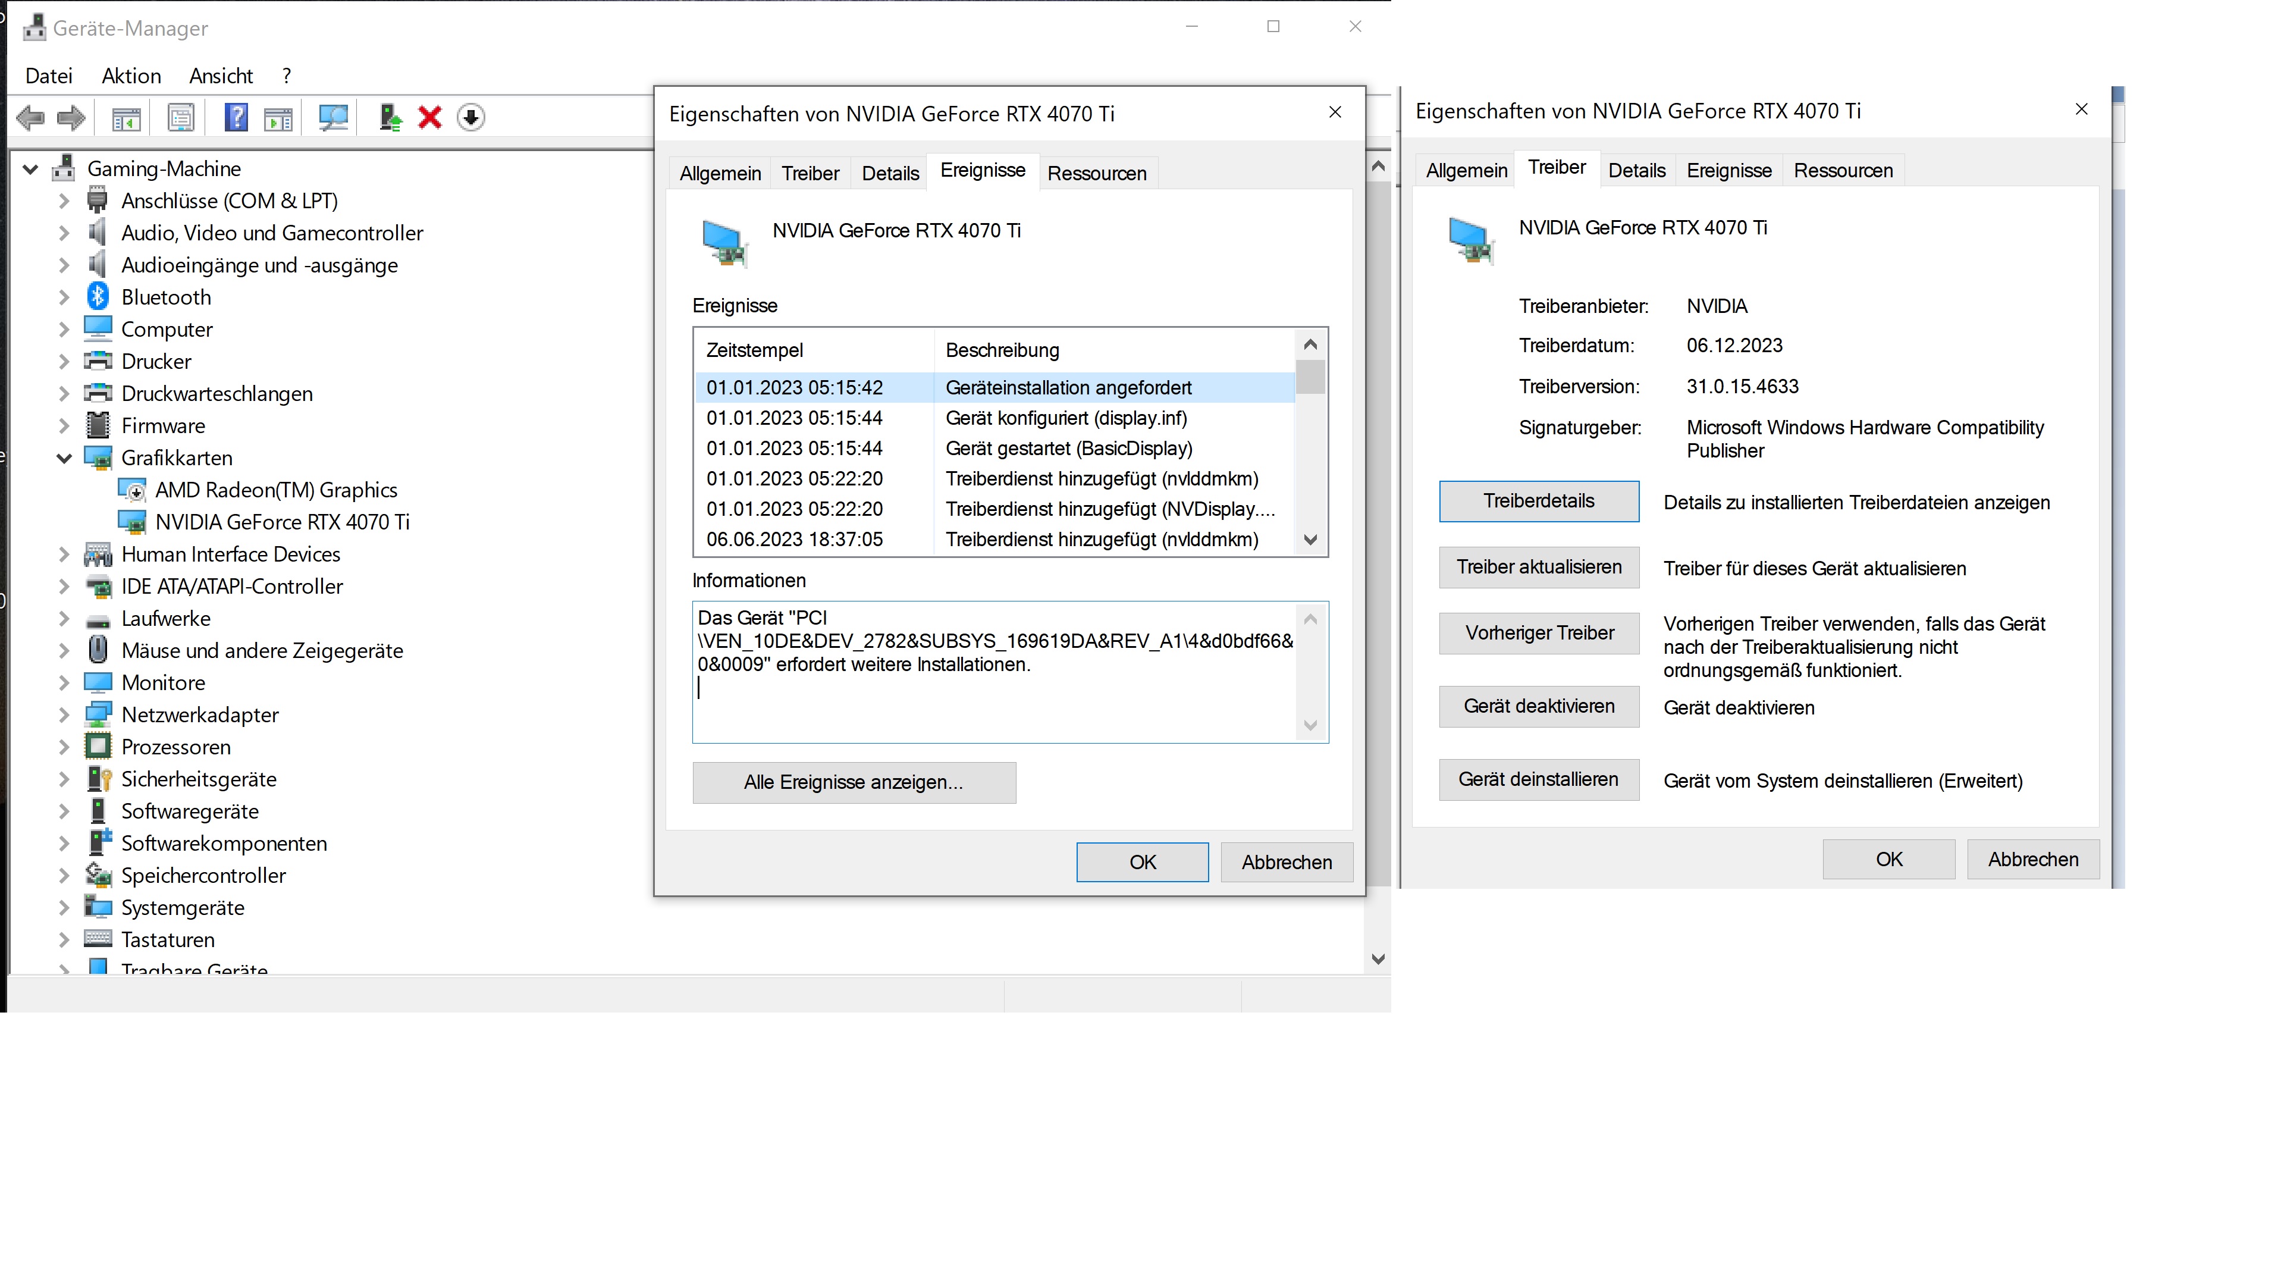The image size is (2284, 1285).
Task: Click Scan for hardware changes monitor icon
Action: [x=333, y=117]
